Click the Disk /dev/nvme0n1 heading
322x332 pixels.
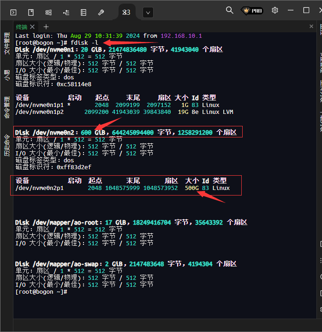coord(45,49)
